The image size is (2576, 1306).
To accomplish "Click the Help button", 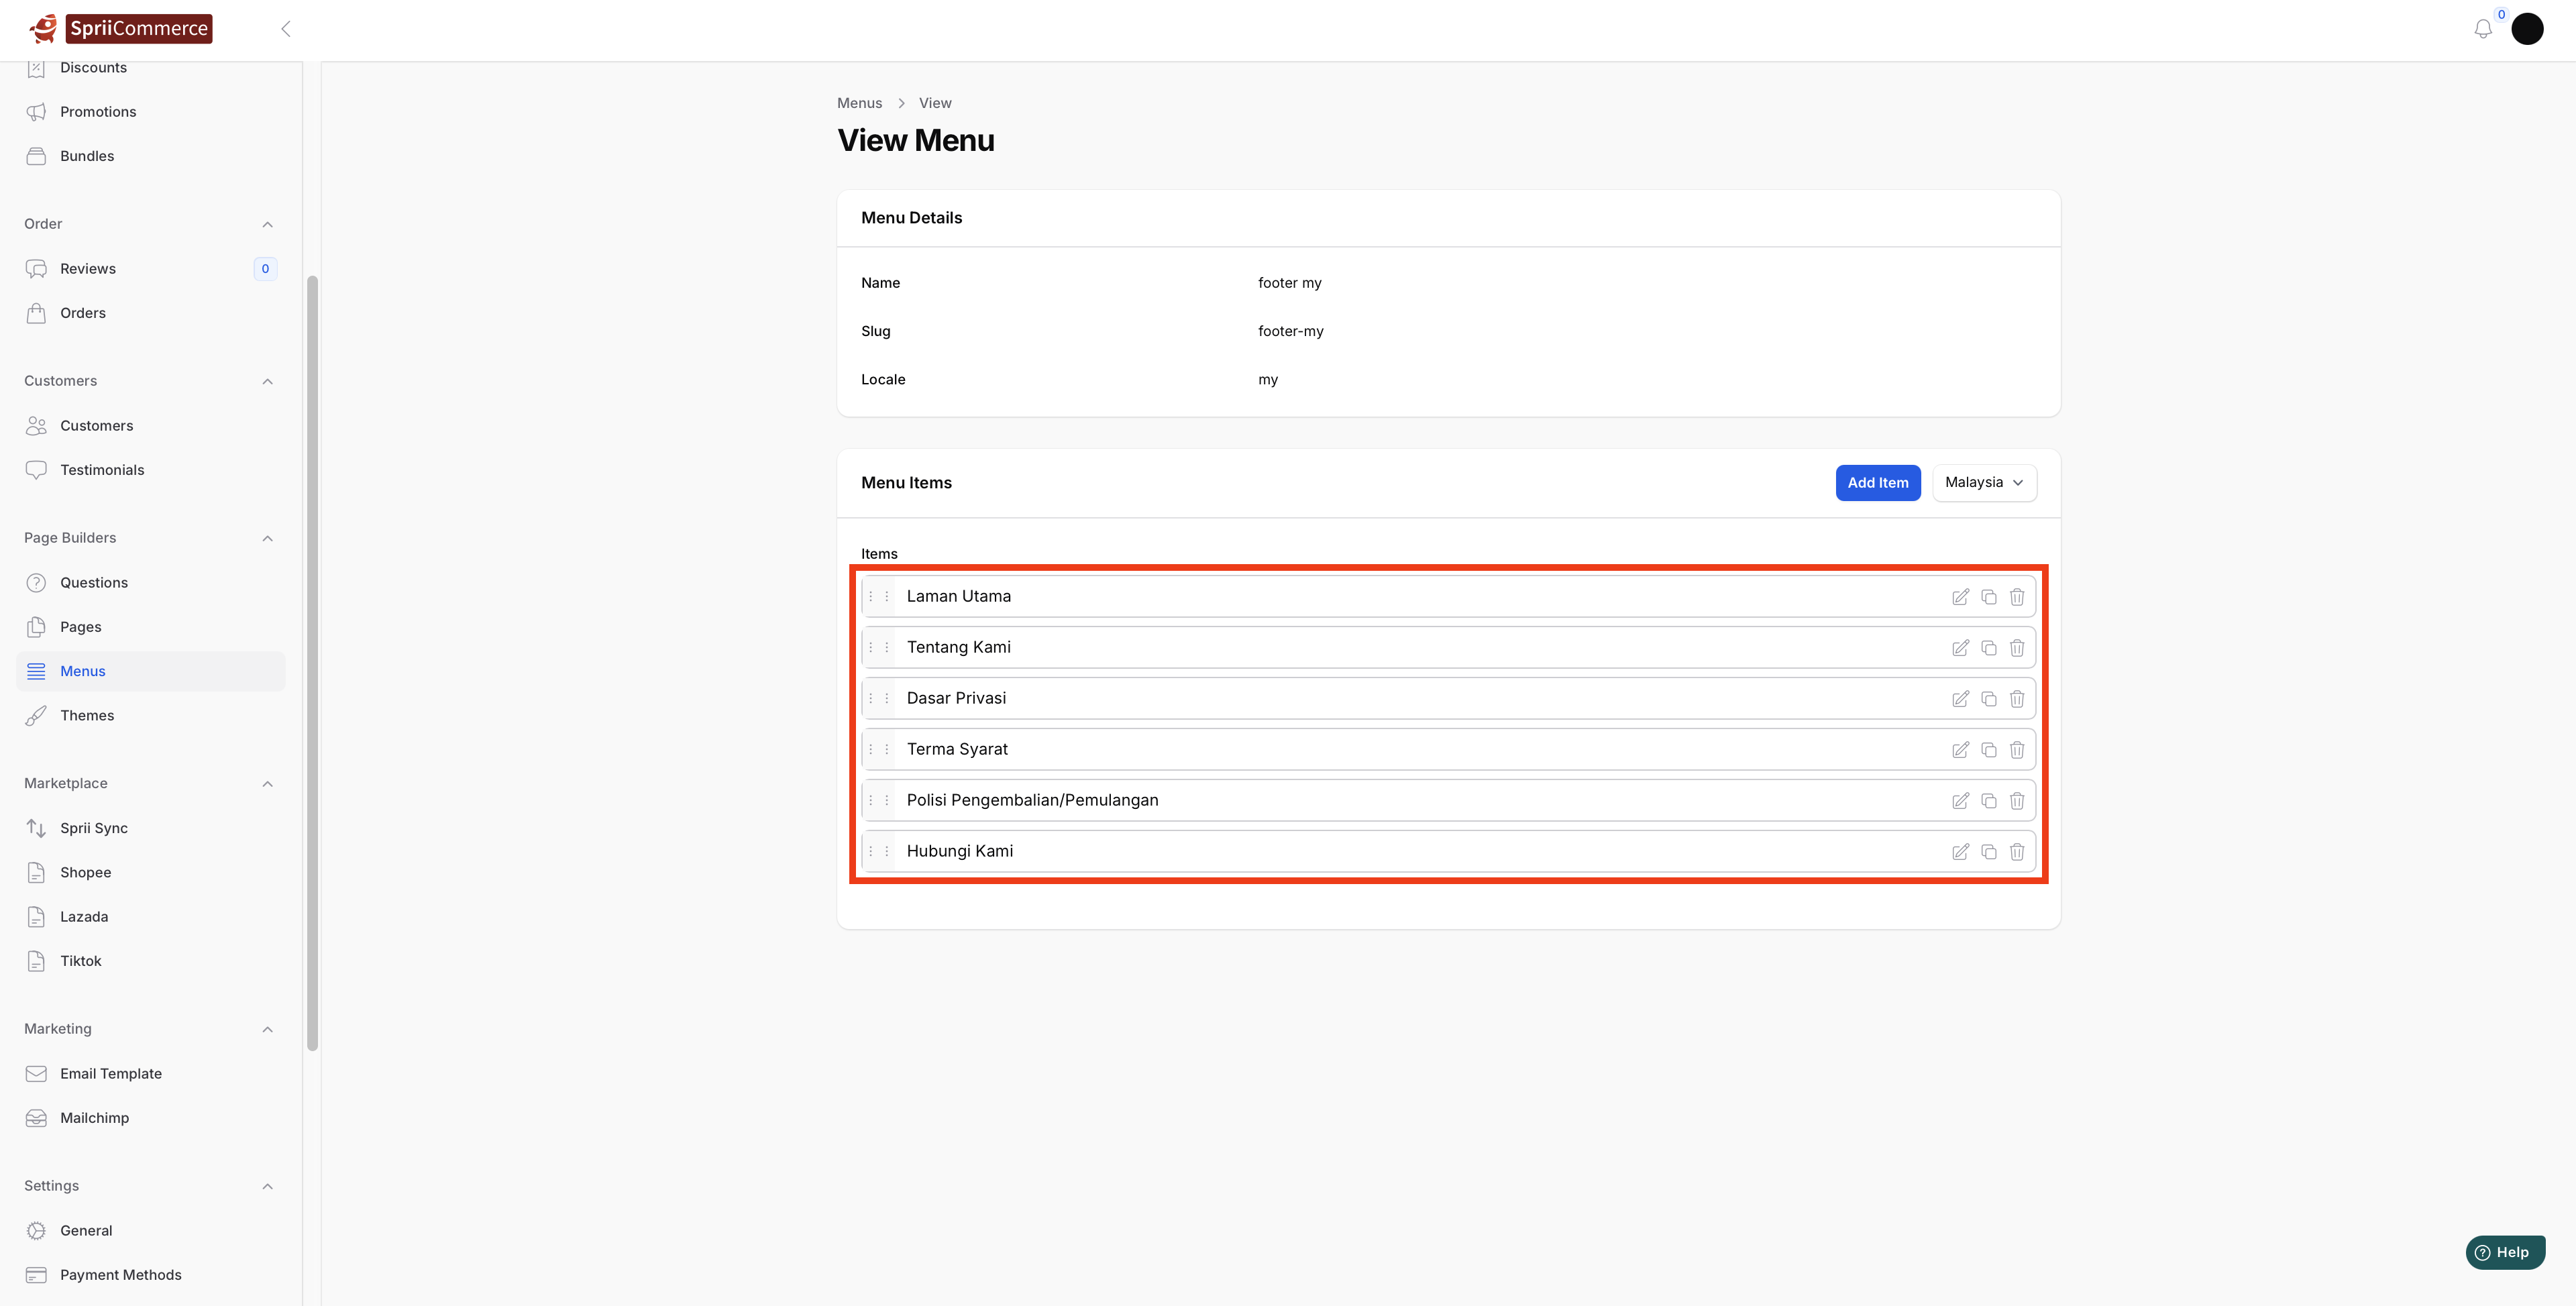I will click(x=2504, y=1252).
